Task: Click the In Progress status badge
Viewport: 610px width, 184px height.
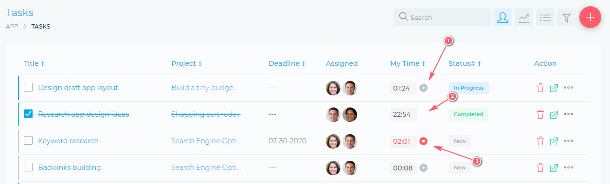Action: [468, 88]
